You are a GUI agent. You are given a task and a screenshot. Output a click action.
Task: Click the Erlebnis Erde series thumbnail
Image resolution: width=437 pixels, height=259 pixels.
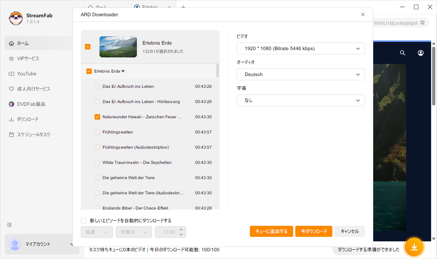tap(118, 47)
